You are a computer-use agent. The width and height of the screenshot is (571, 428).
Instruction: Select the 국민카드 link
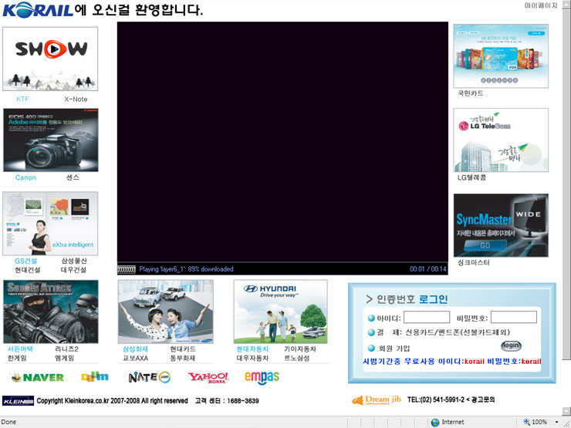tap(471, 93)
